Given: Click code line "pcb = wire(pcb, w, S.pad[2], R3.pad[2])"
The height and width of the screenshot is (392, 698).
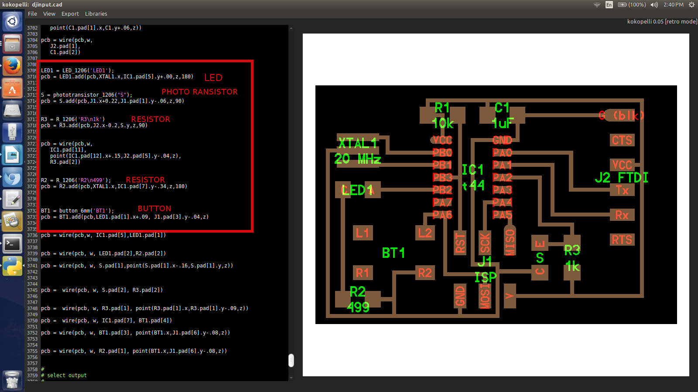Looking at the screenshot, I should pos(102,290).
